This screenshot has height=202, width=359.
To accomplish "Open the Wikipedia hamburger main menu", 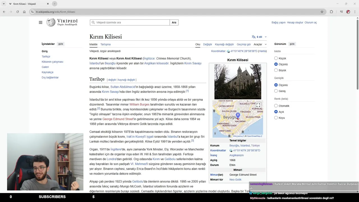I will coord(40,22).
